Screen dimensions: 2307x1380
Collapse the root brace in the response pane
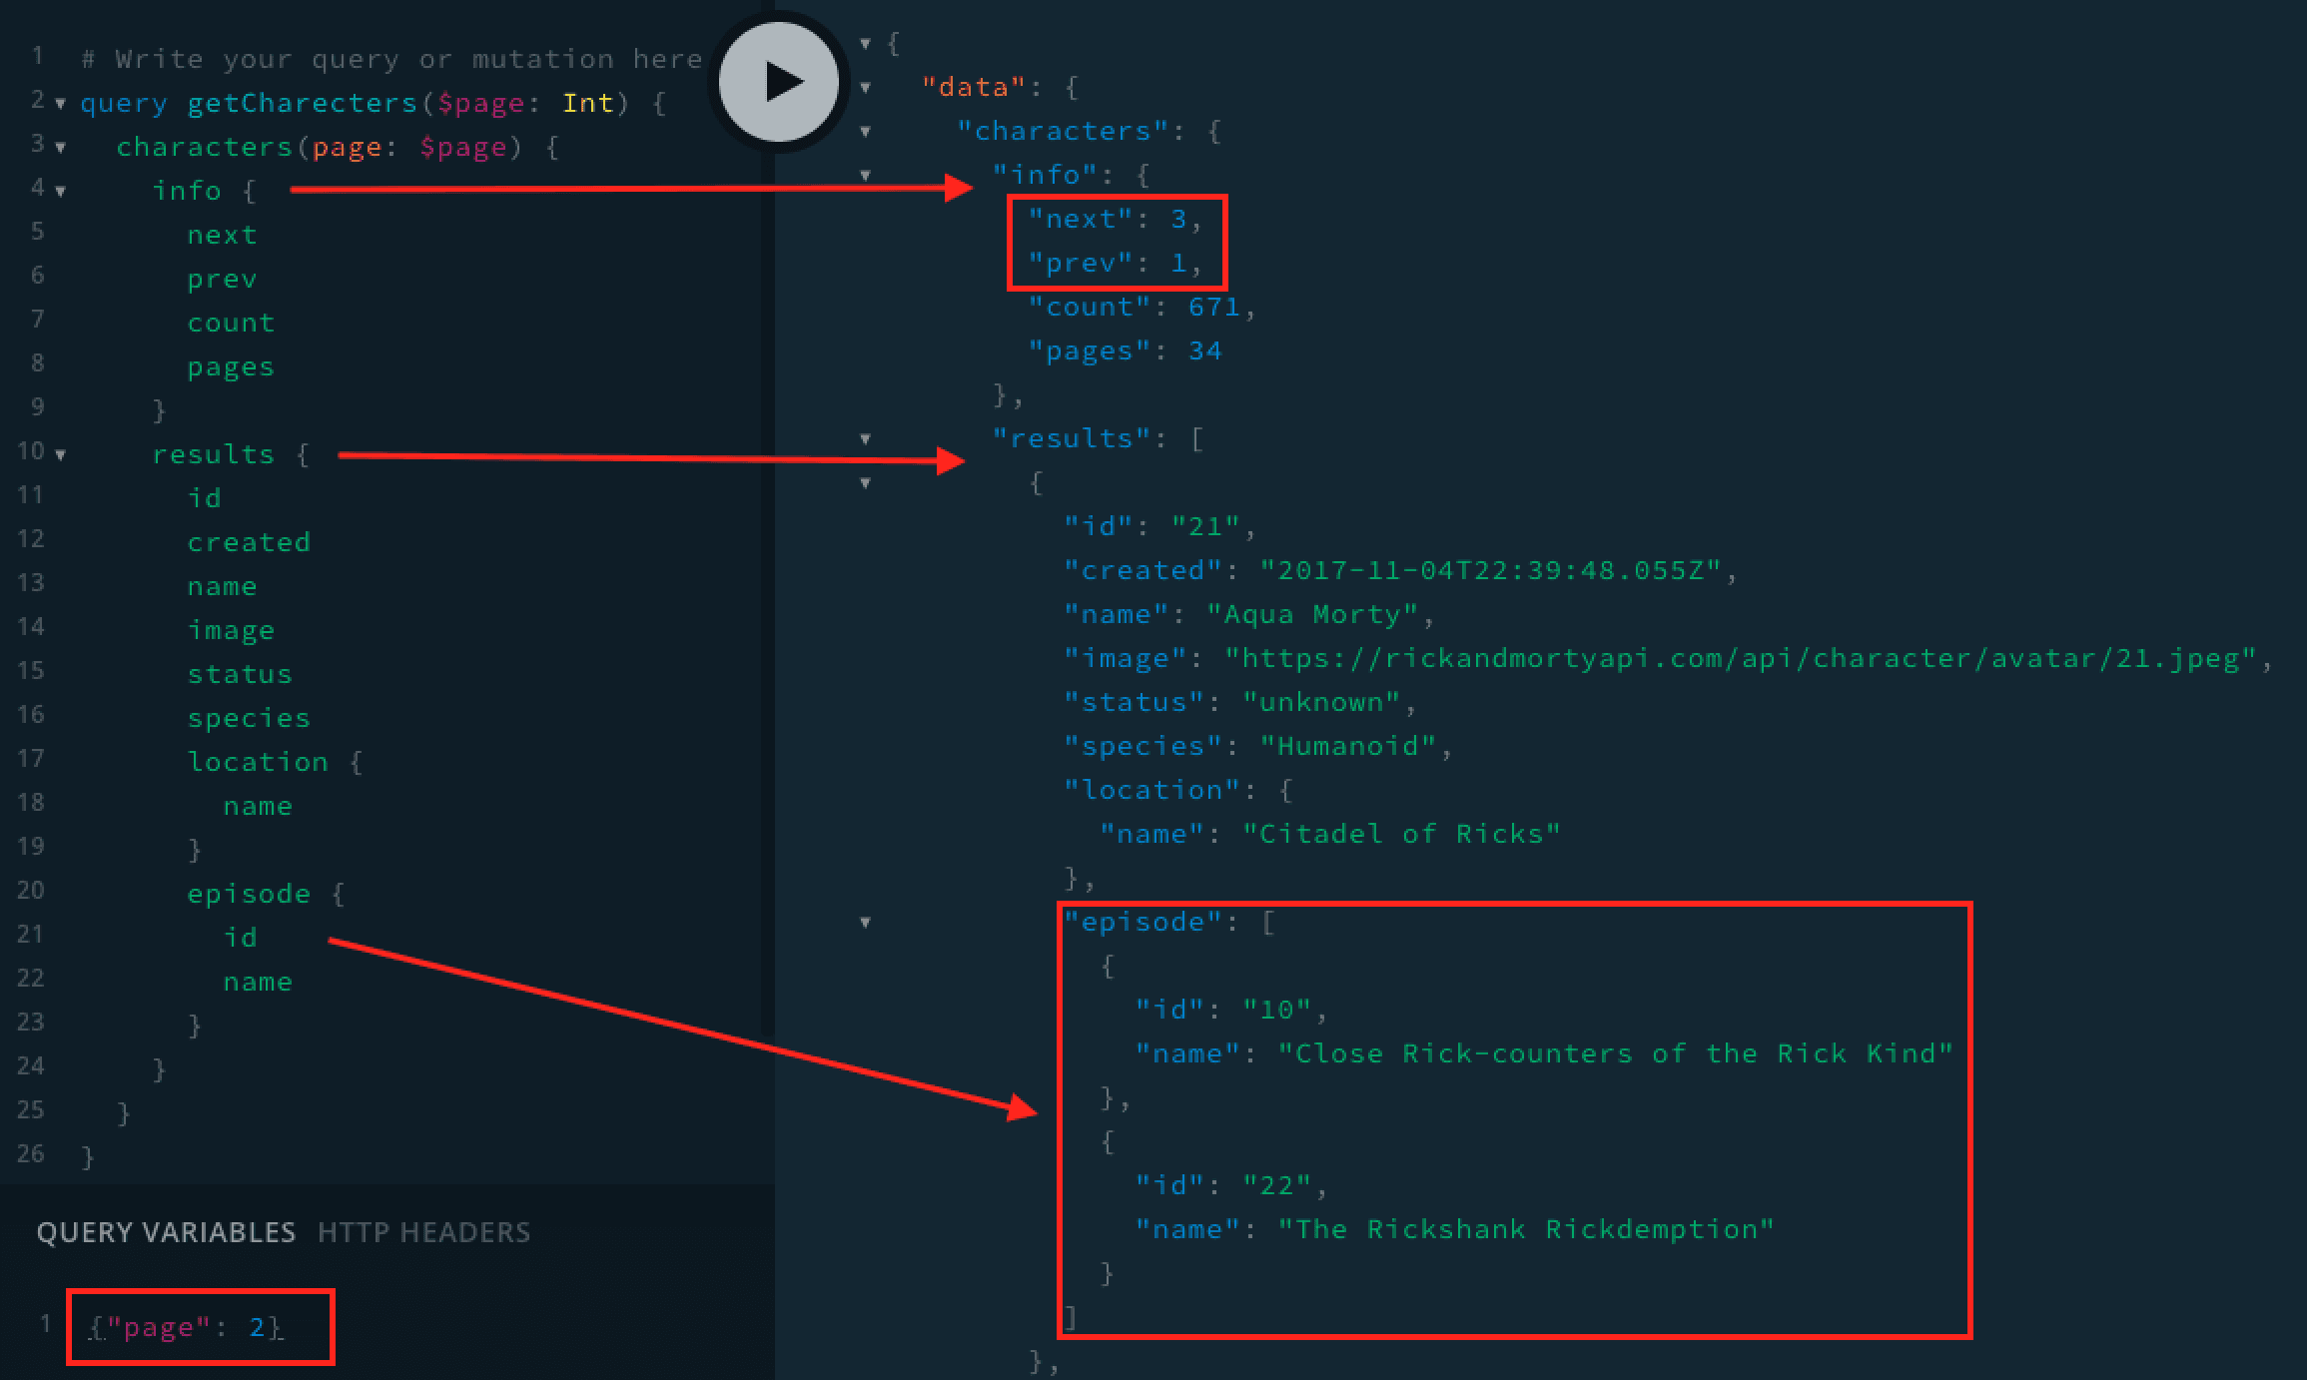866,44
